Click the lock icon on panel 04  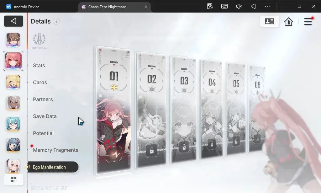click(x=212, y=144)
